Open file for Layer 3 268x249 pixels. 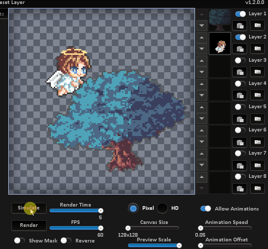pyautogui.click(x=257, y=72)
